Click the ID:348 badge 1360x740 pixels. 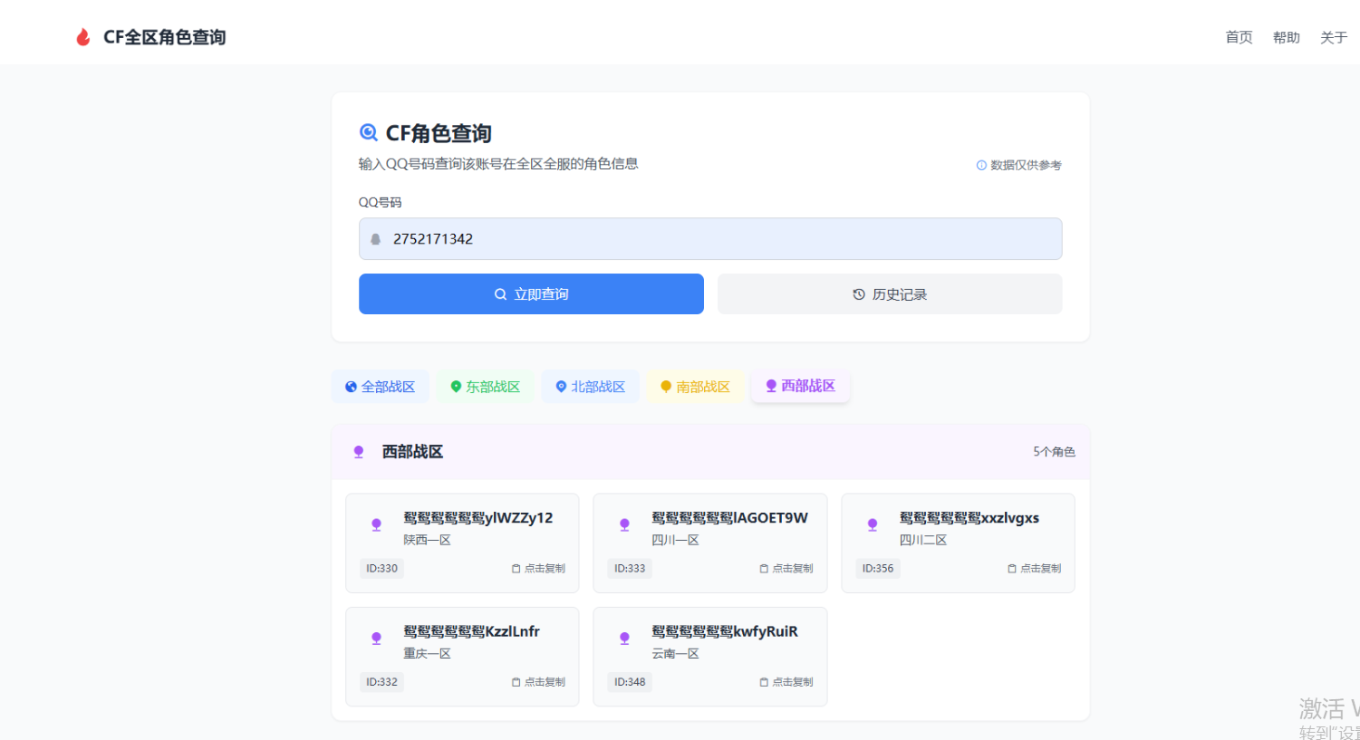point(630,682)
